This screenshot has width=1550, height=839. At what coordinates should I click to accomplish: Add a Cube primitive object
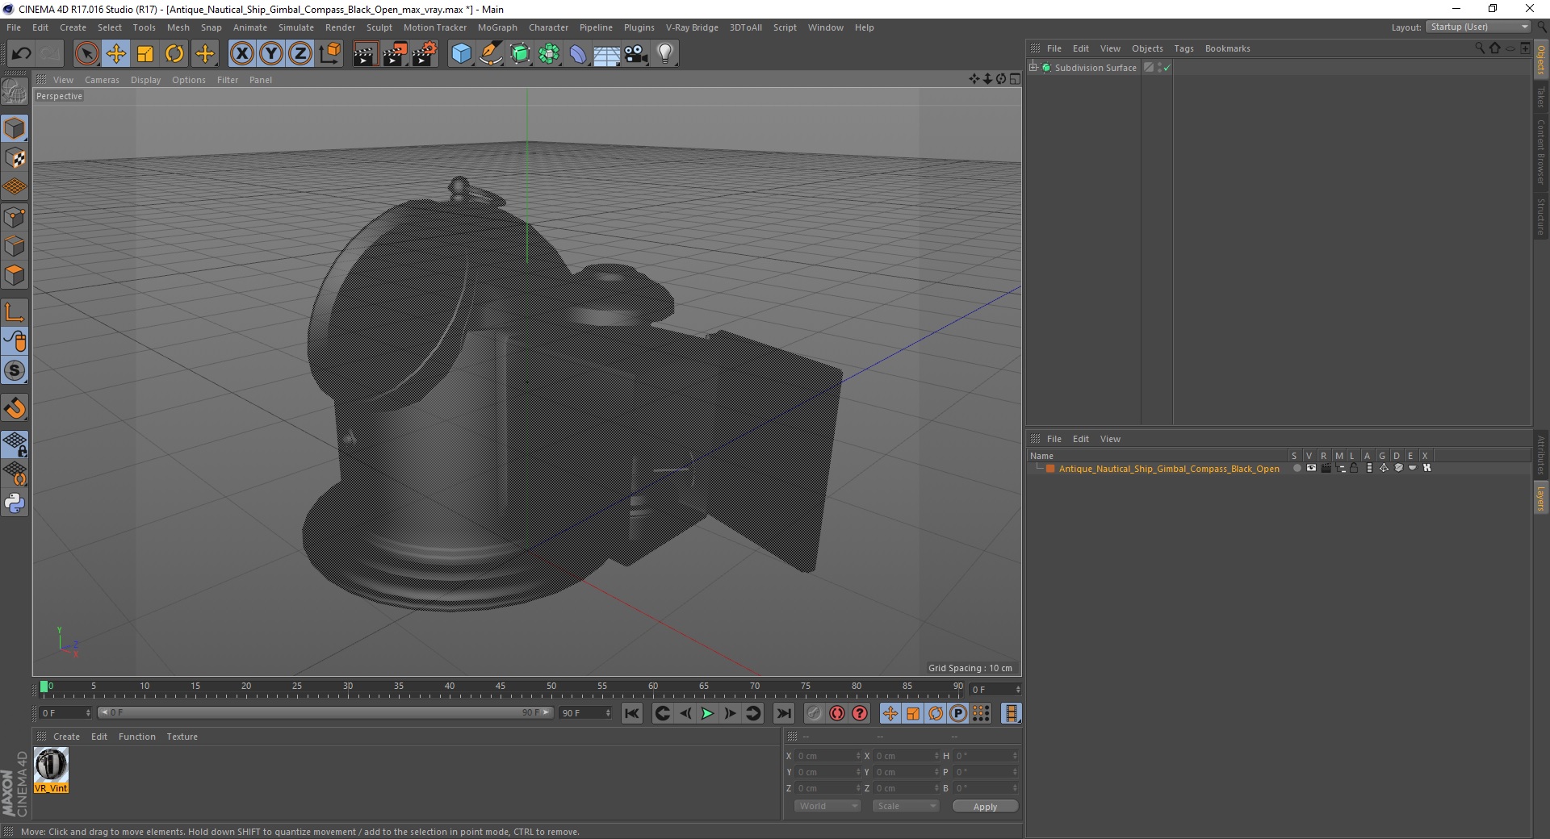click(x=461, y=54)
